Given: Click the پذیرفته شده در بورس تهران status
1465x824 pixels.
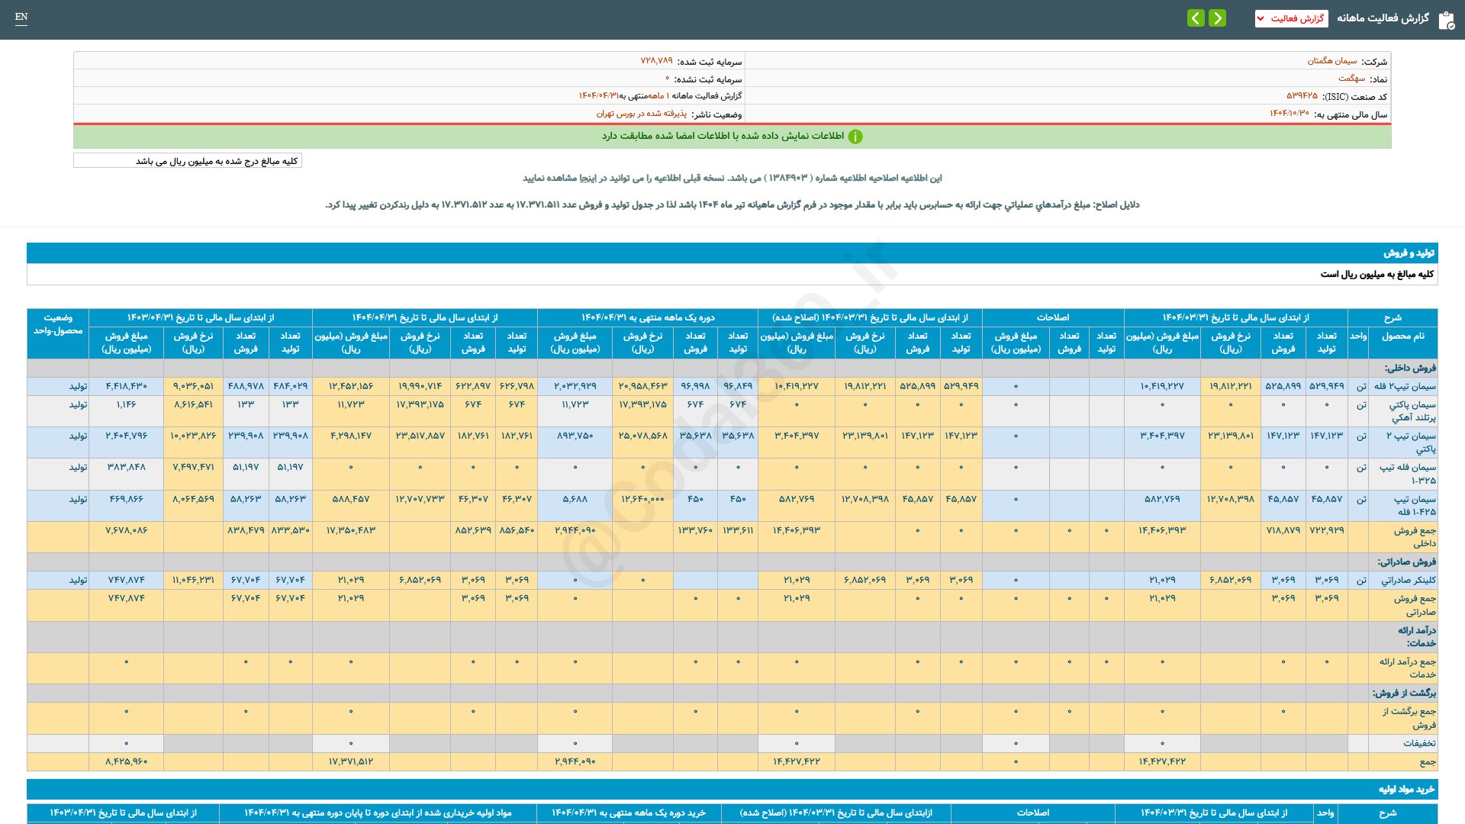Looking at the screenshot, I should coord(641,114).
